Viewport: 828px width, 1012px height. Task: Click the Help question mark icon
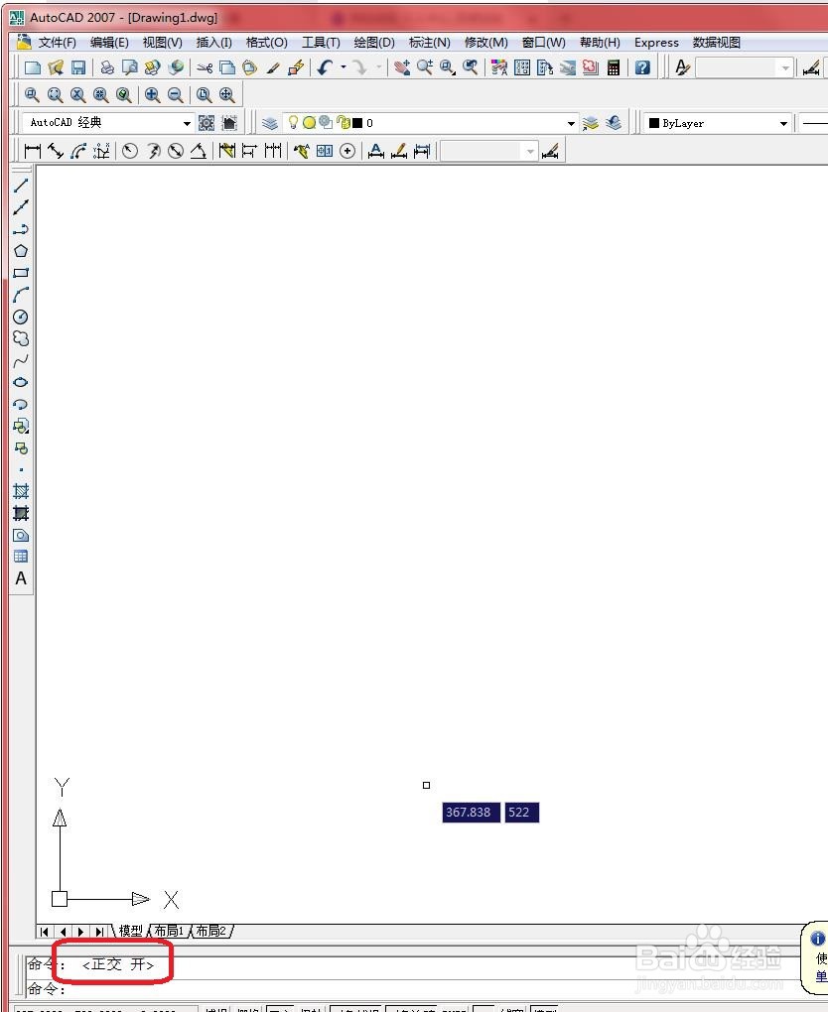point(642,67)
